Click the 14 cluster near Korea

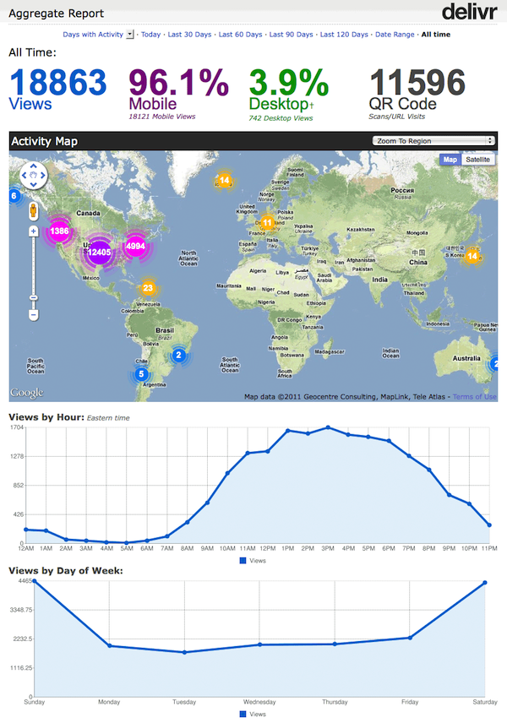pos(472,256)
